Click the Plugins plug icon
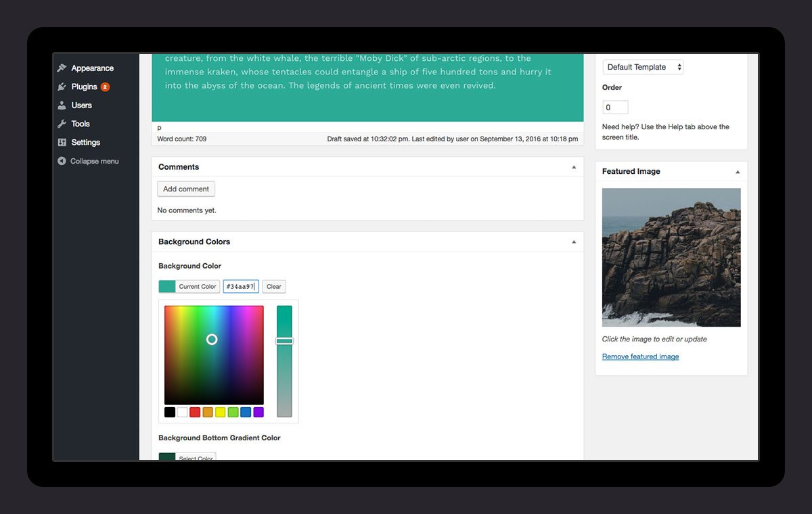812x514 pixels. (x=62, y=87)
